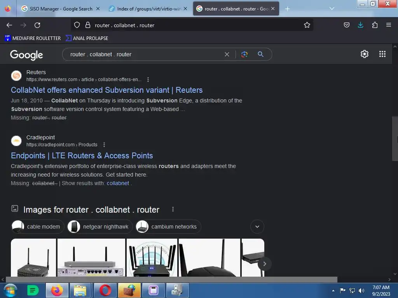Go back to the previous page
This screenshot has width=398, height=298.
coord(9,25)
